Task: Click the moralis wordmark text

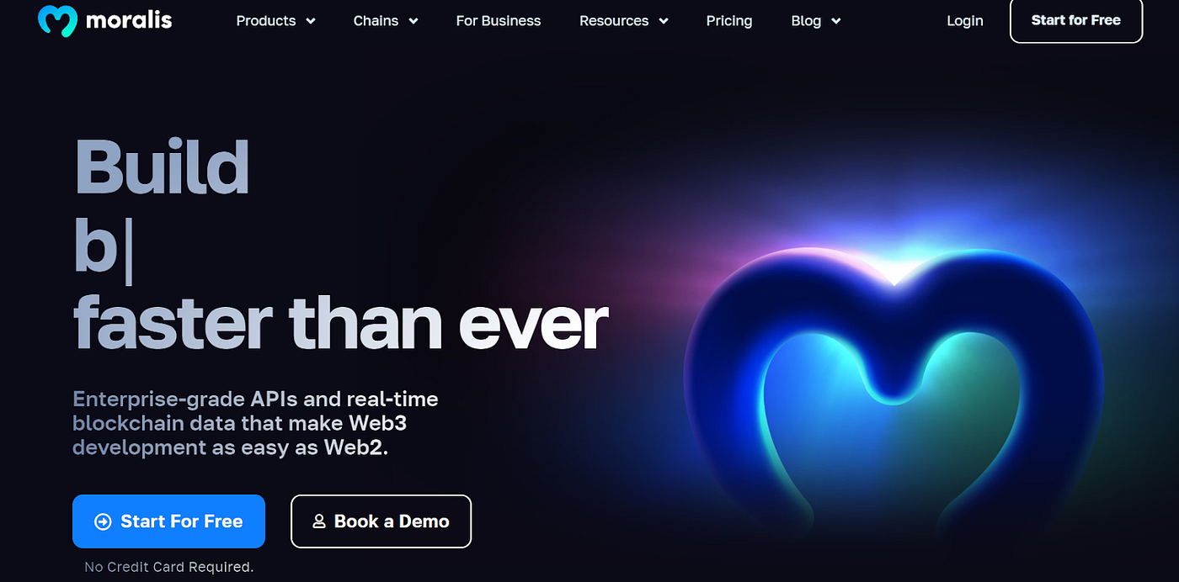Action: click(129, 19)
